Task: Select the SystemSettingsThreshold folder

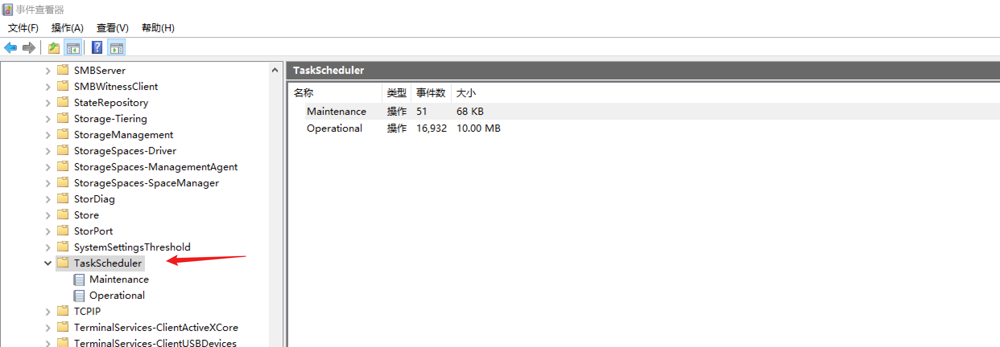Action: [132, 247]
